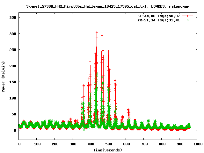Click the green legend line sample marker
Viewport: 204px width, 153px height.
tap(187, 20)
